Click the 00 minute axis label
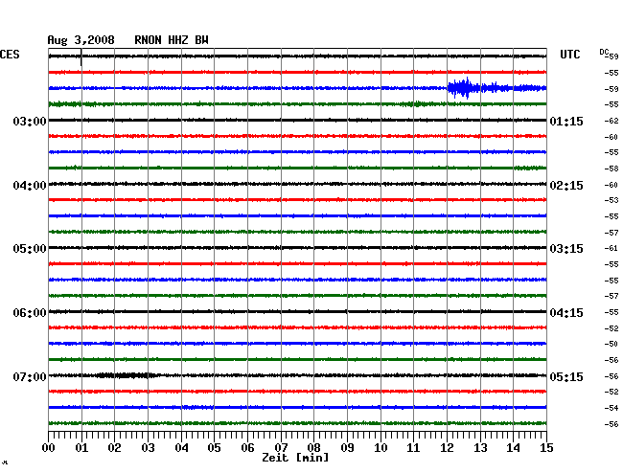 click(x=49, y=448)
